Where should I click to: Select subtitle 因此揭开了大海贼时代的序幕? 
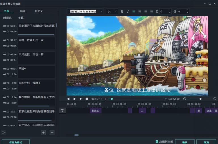coord(36,29)
